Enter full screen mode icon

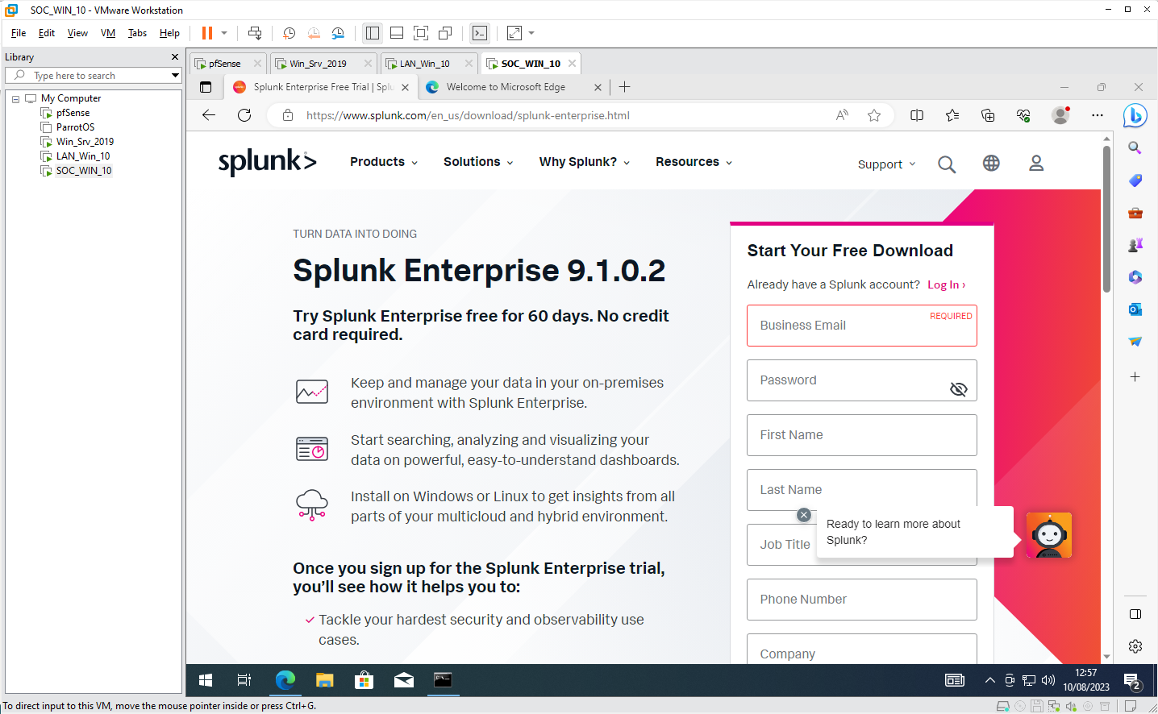421,33
